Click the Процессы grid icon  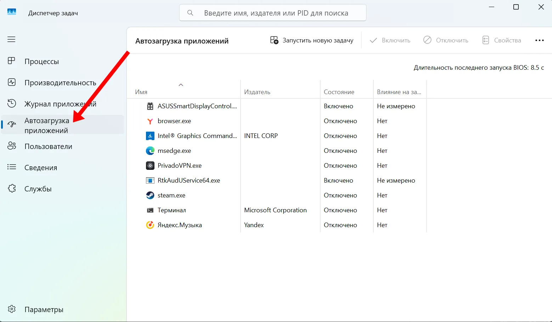[x=12, y=61]
